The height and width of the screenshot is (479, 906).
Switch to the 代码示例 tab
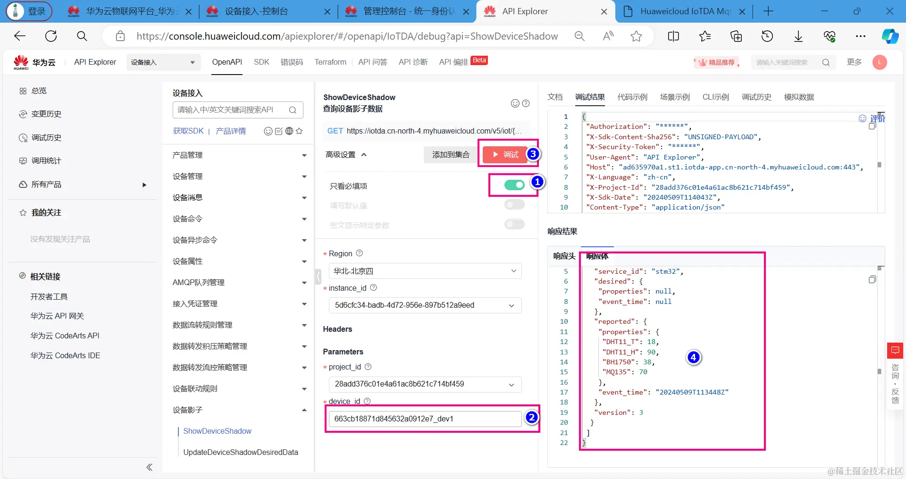(632, 97)
